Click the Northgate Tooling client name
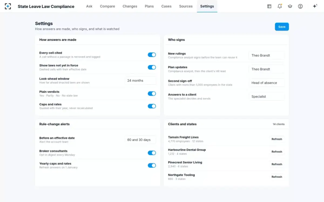This screenshot has width=324, height=202. [181, 175]
